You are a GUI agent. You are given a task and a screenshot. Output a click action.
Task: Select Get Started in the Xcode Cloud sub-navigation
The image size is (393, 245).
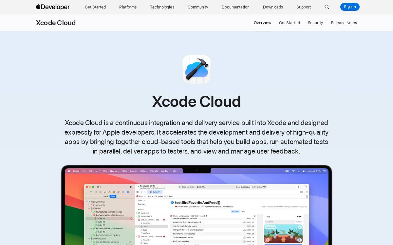point(290,23)
